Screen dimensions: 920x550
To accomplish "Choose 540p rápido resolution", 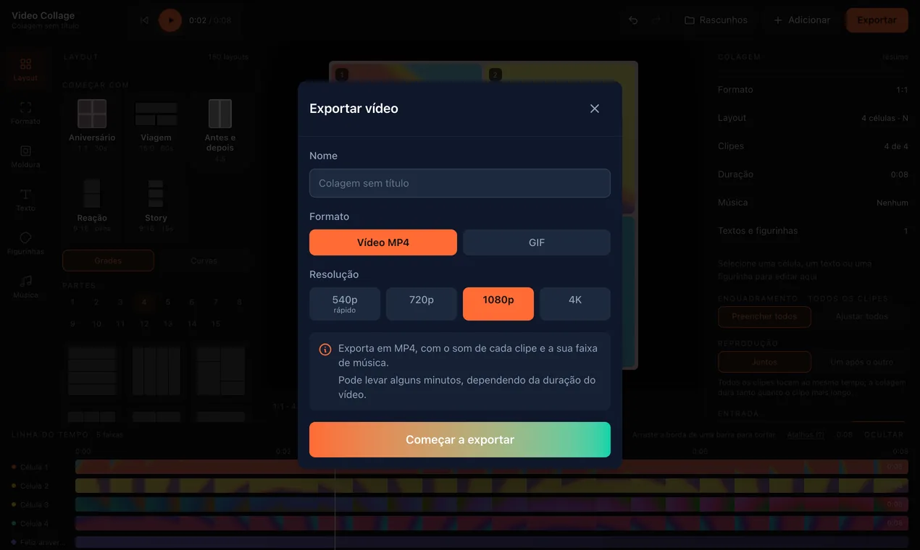I will (345, 304).
